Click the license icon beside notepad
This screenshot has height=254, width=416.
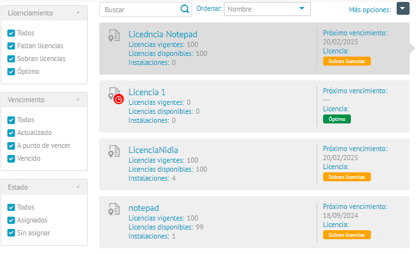pos(114,209)
